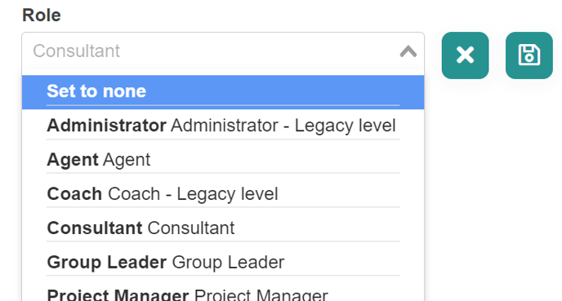Choose the Administrator role option
562x301 pixels.
[x=223, y=126]
